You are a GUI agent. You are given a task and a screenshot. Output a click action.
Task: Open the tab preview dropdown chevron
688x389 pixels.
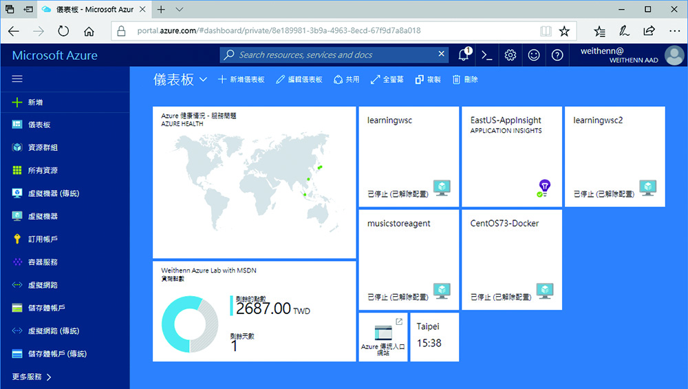click(180, 9)
